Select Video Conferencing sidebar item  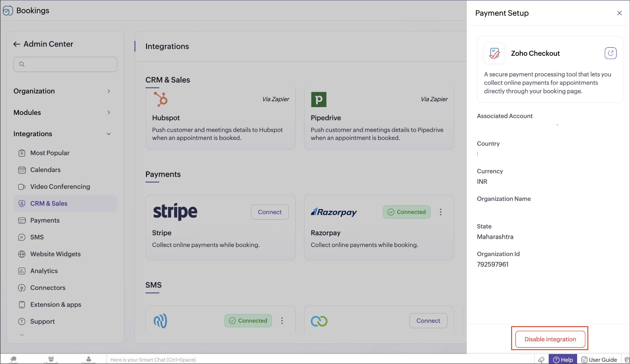tap(60, 187)
